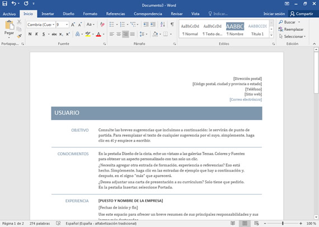319x227 pixels.
Task: Apply the Título 1 style
Action: 257,30
